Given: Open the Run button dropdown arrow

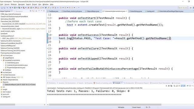Looking at the screenshot, I should click(x=17, y=8).
